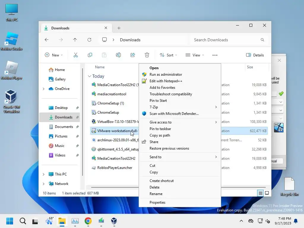Open Roblox Player desktop shortcut
The width and height of the screenshot is (304, 228).
point(12,70)
